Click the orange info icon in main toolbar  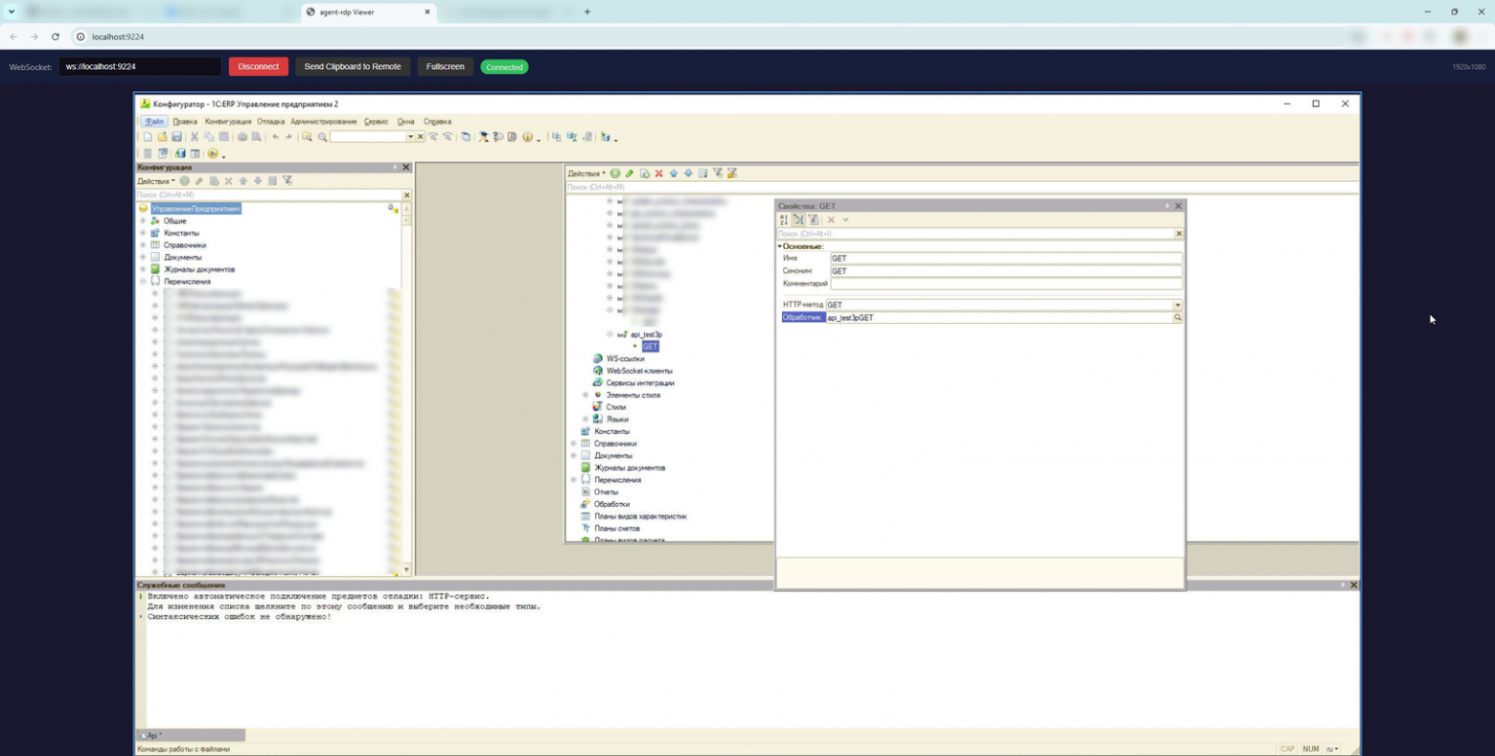(527, 137)
